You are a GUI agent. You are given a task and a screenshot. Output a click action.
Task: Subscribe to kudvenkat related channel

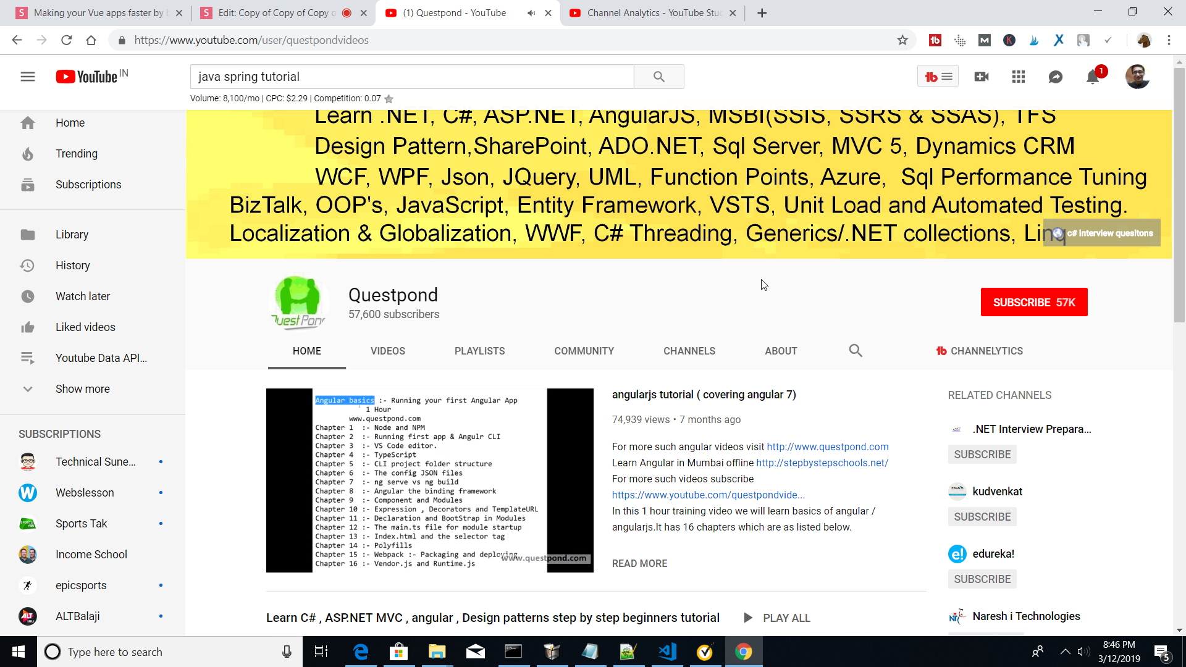click(x=982, y=517)
